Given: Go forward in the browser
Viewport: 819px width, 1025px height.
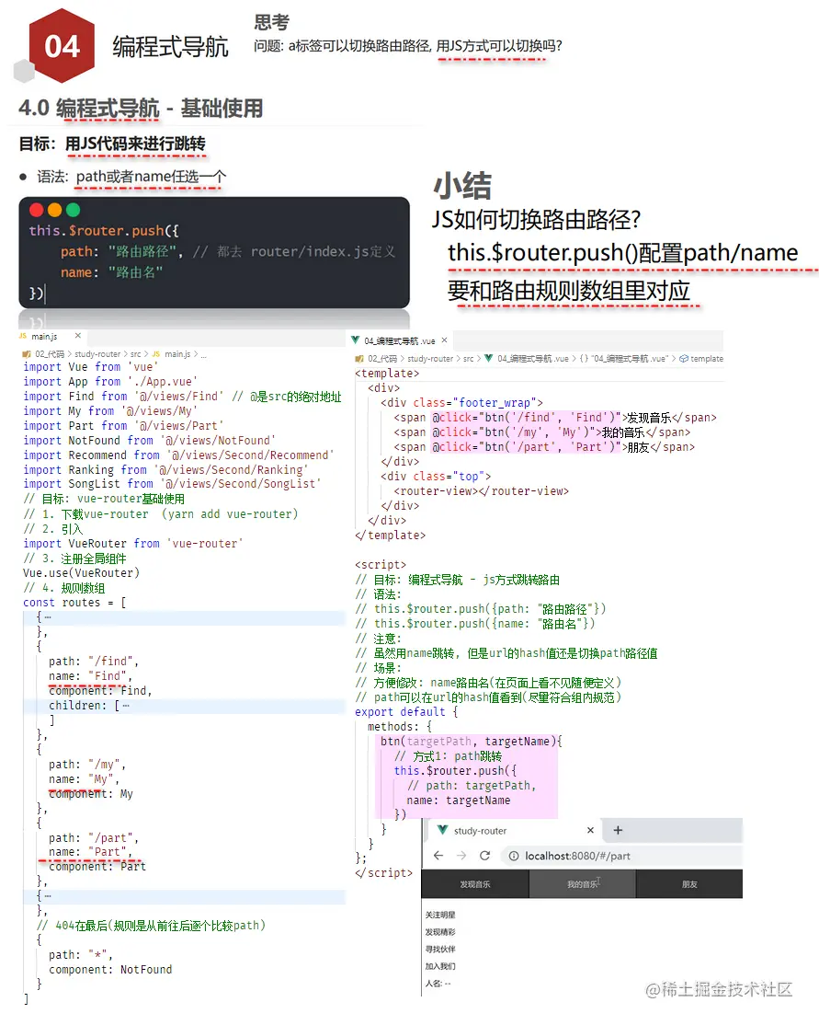Looking at the screenshot, I should coord(461,856).
